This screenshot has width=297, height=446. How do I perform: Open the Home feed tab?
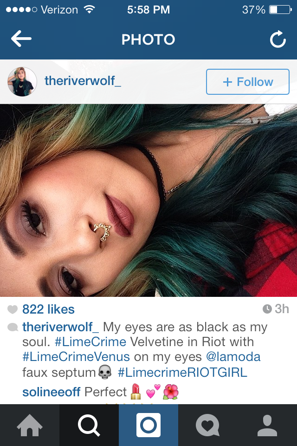coord(30,425)
